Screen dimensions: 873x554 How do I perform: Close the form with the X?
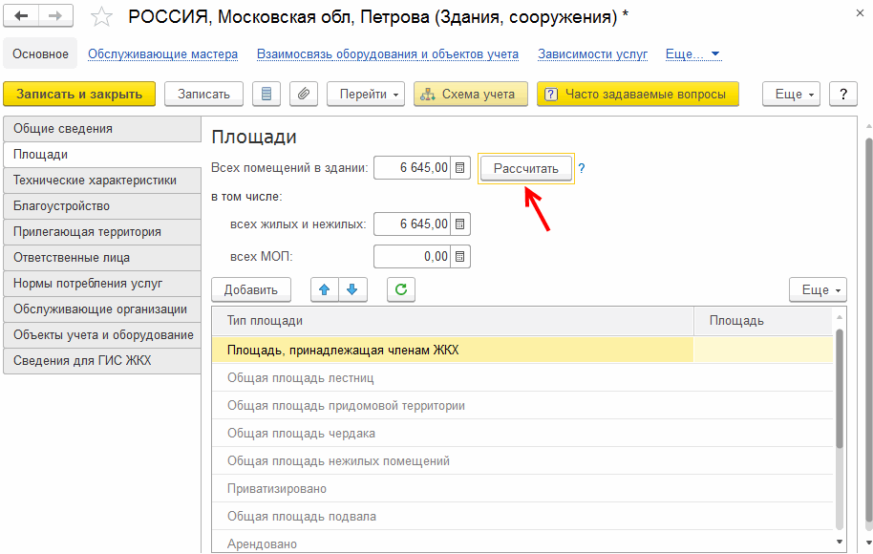pos(860,13)
